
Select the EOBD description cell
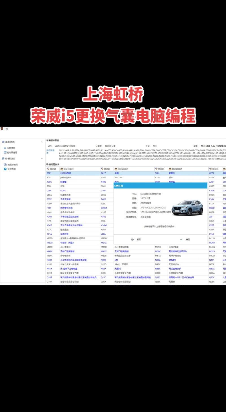[x=80, y=190]
